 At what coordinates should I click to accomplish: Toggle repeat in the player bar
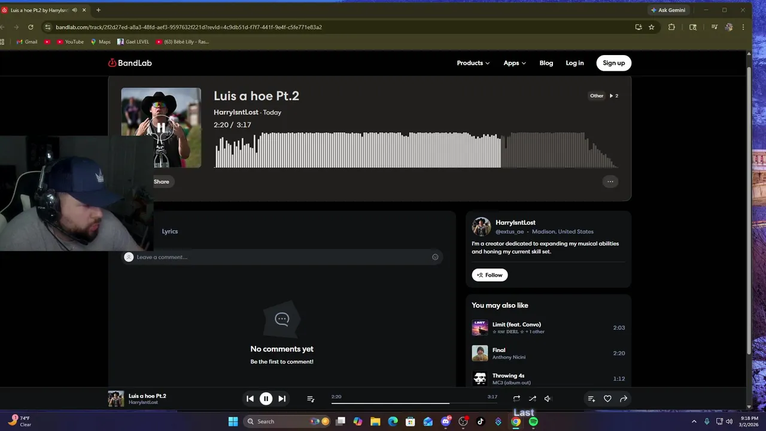[x=516, y=399]
